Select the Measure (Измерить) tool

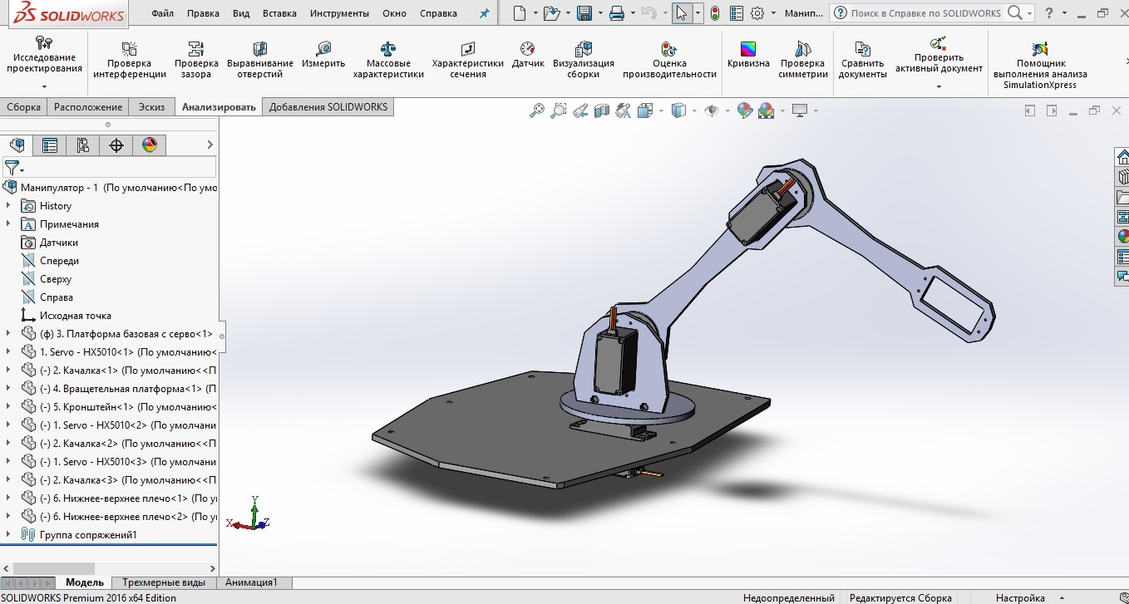click(323, 50)
